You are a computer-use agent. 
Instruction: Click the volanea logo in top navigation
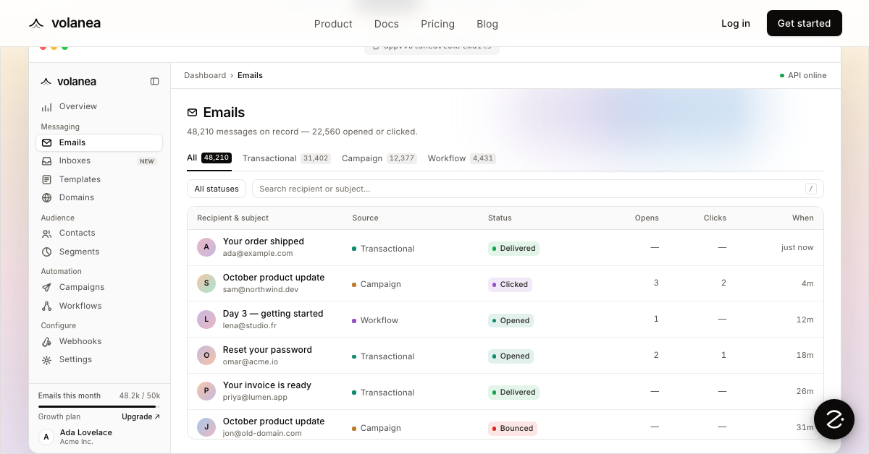click(x=64, y=23)
